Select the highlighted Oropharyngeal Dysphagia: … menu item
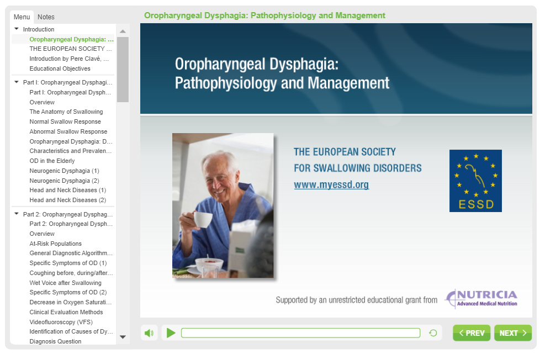This screenshot has height=354, width=545. pos(72,39)
